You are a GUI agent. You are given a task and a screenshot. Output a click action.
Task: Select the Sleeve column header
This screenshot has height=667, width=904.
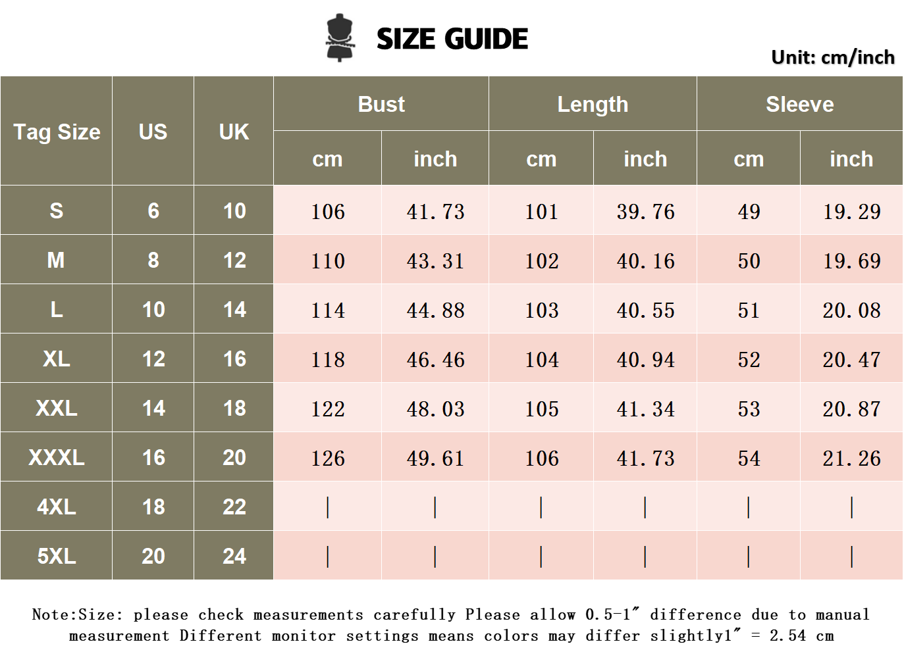tap(800, 104)
